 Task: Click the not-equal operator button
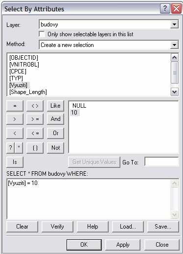(35, 106)
